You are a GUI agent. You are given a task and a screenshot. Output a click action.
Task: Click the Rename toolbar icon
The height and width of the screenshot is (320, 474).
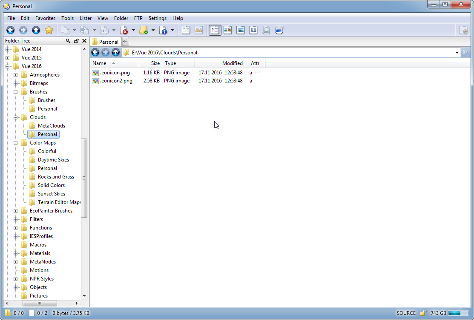tap(104, 30)
